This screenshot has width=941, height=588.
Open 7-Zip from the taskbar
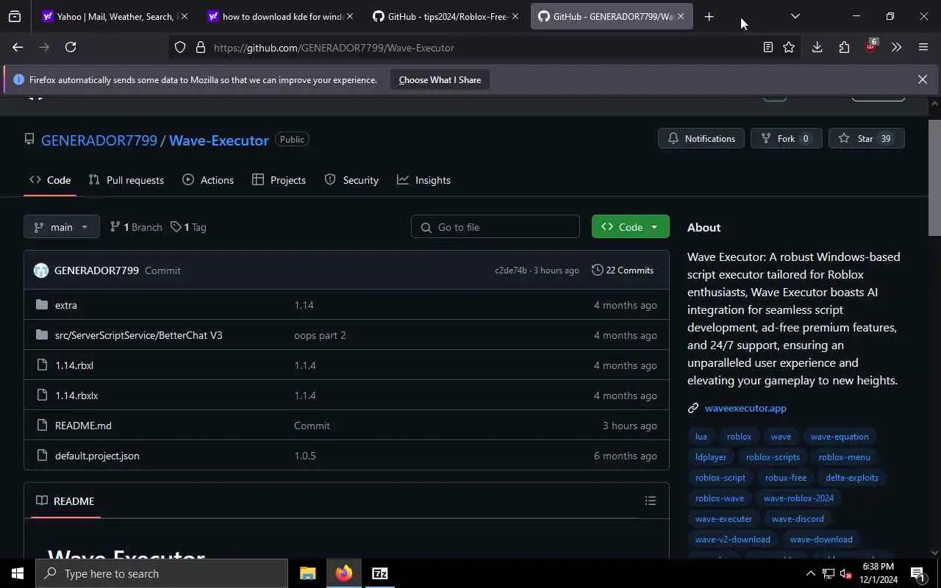379,573
